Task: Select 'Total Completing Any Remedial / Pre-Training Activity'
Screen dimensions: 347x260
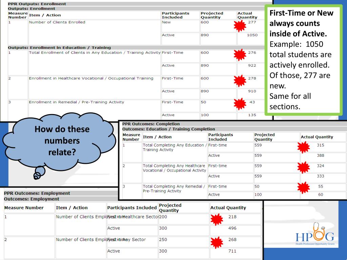Action: point(174,189)
